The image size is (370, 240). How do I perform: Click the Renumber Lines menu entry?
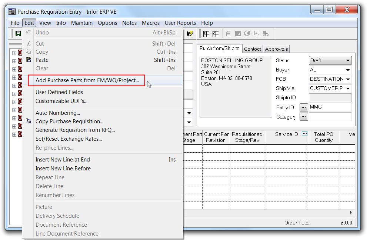103,195
